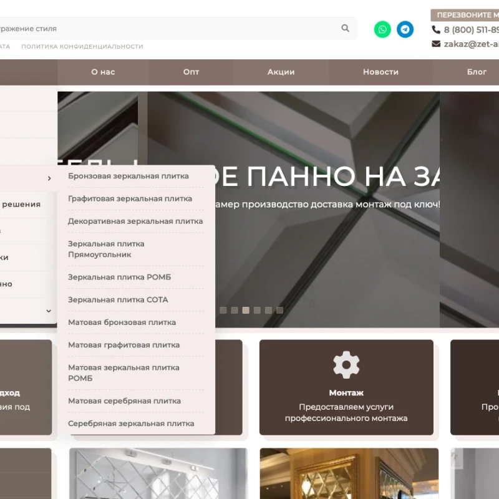
Task: Select Бронзовая зеркальная плитка from submenu
Action: tap(128, 176)
